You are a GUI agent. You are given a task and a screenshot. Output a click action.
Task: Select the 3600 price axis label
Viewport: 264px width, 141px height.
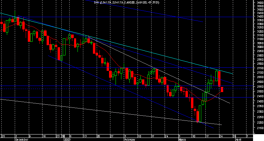[260, 2]
